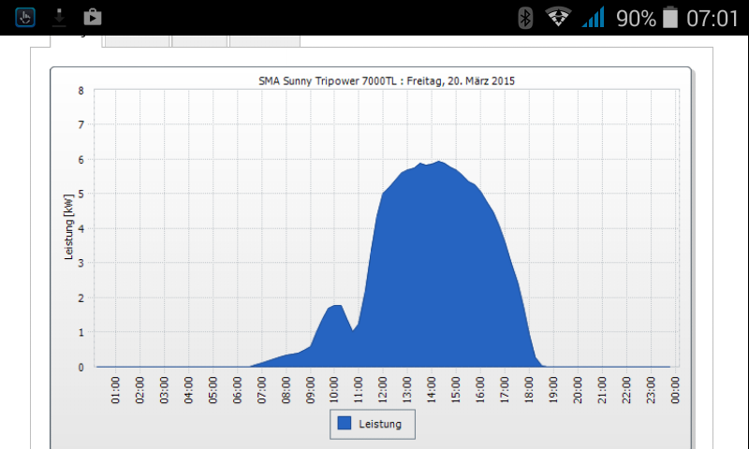Click the blue Leistung legend color swatch
The height and width of the screenshot is (449, 749).
coord(345,424)
